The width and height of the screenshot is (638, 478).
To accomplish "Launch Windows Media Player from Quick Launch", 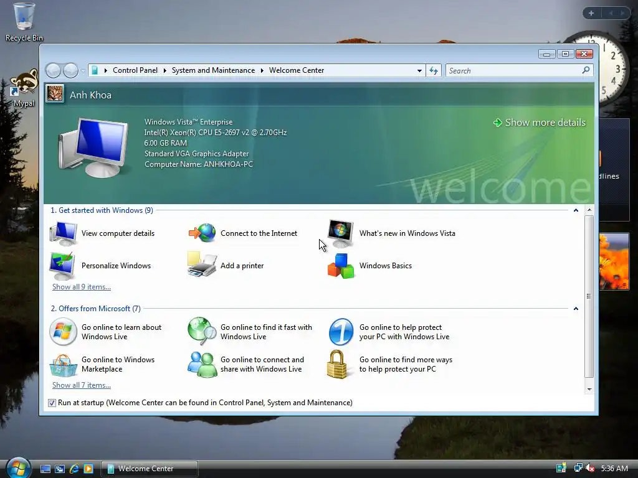I will point(88,469).
